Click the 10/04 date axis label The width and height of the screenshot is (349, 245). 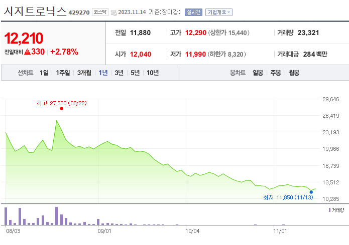(x=192, y=231)
